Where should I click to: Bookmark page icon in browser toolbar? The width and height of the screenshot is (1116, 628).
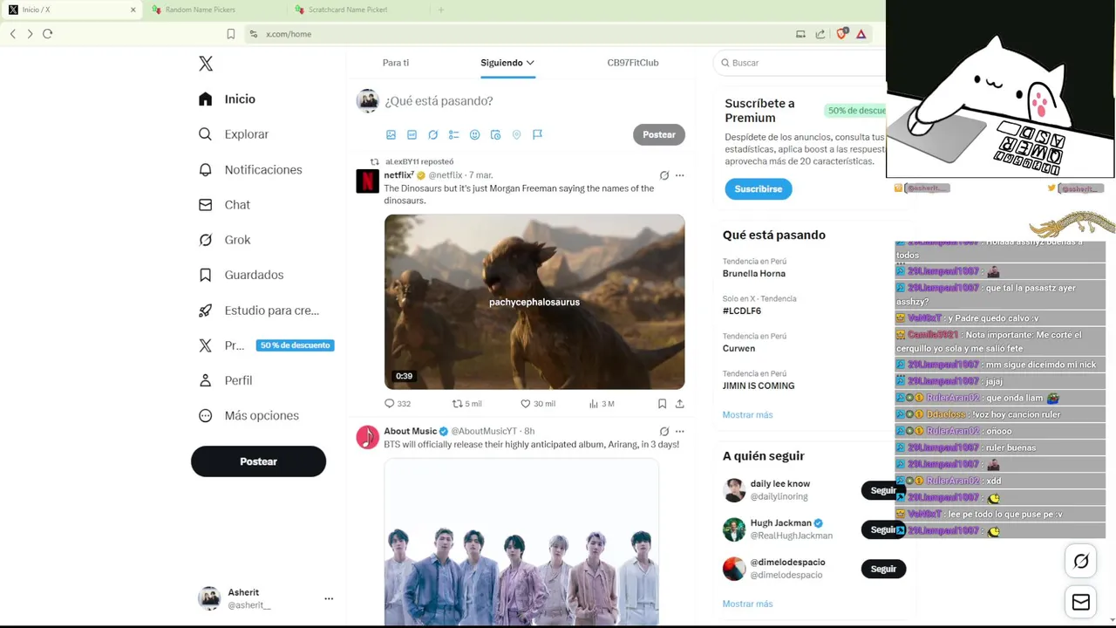tap(231, 34)
